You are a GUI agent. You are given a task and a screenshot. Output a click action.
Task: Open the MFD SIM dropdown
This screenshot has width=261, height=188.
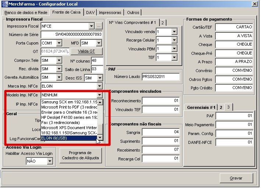pos(99,43)
